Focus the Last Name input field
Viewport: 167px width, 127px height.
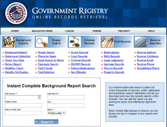pos(66,97)
